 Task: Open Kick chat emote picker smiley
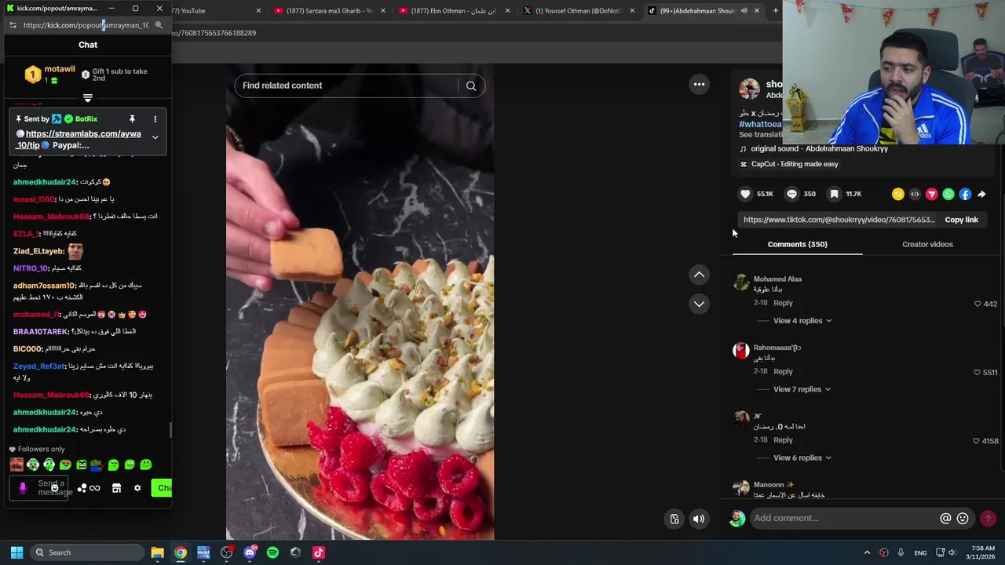coord(54,488)
